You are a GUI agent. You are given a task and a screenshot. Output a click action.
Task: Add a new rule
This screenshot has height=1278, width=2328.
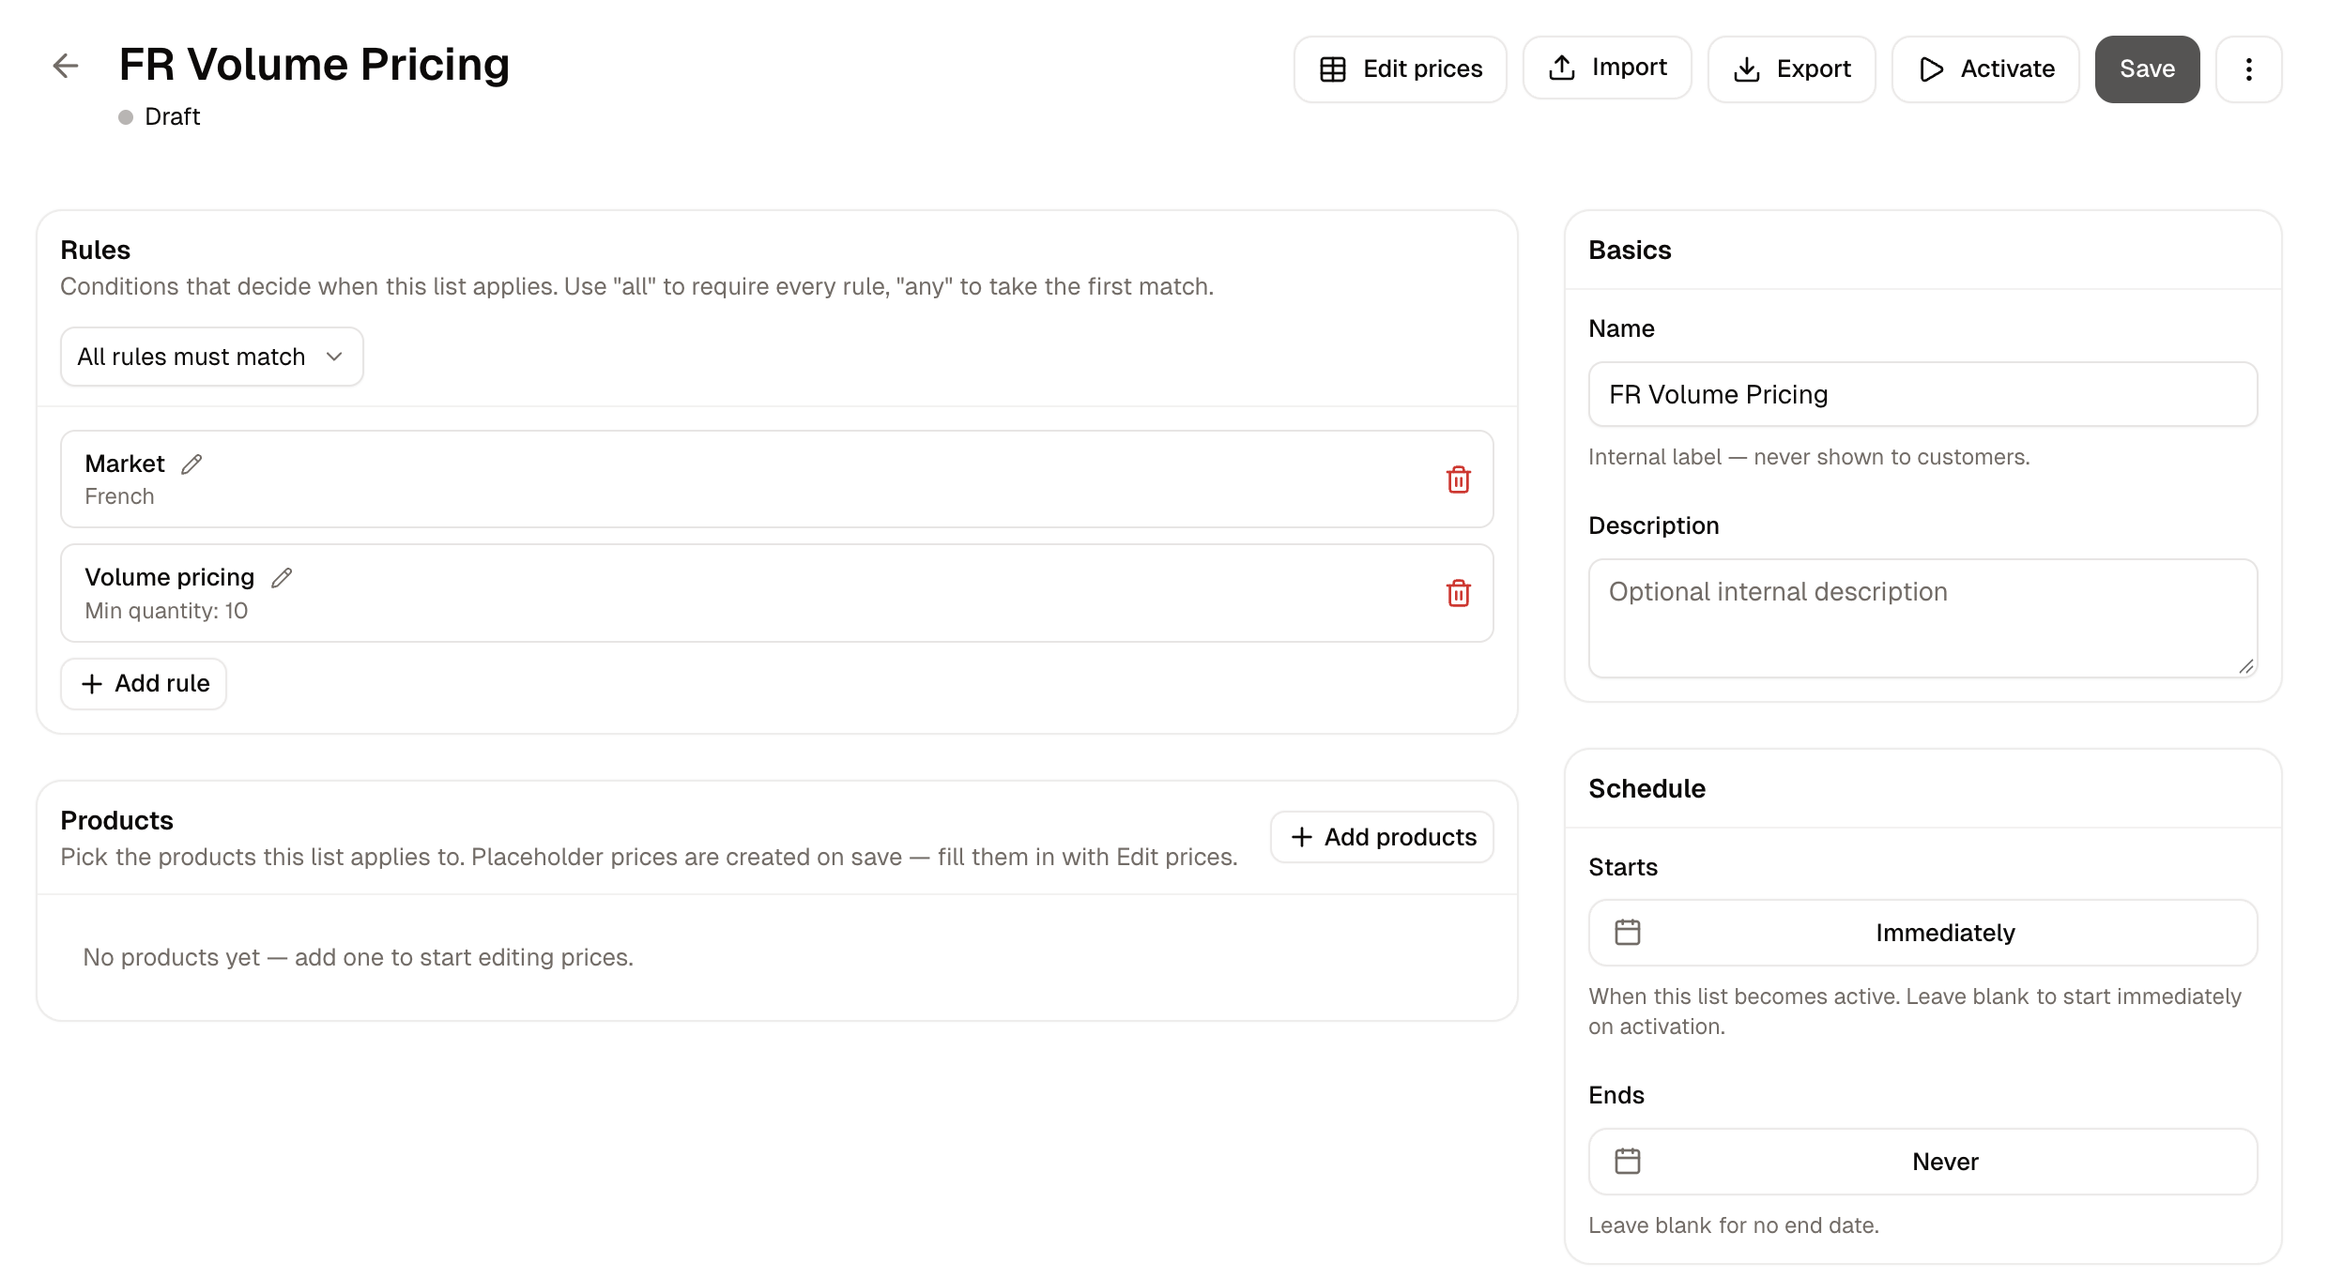(x=144, y=683)
